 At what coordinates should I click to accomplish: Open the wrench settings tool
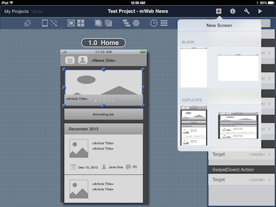247,12
